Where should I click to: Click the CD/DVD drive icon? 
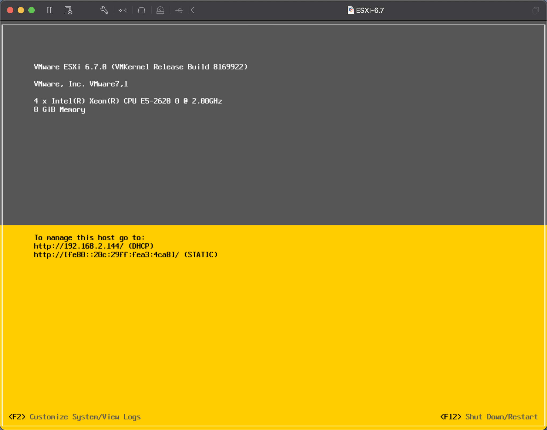coord(160,10)
